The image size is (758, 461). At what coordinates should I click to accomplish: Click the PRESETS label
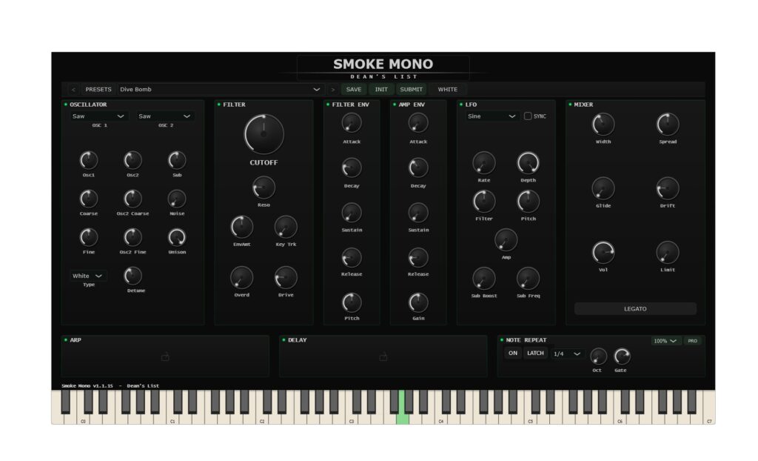98,90
